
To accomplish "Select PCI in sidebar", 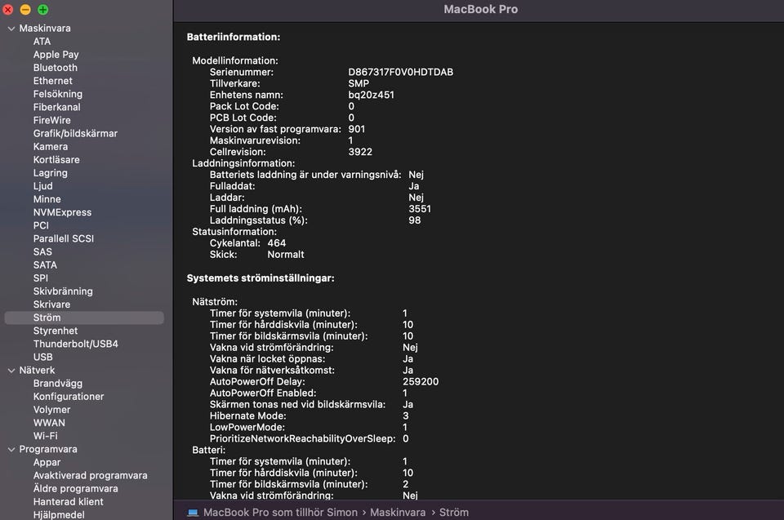I will [x=41, y=225].
